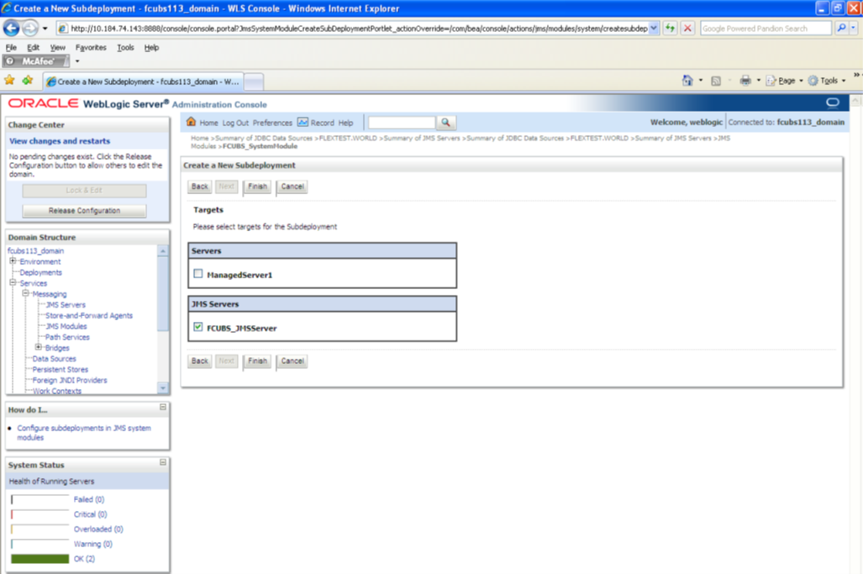Image resolution: width=863 pixels, height=574 pixels.
Task: Click the browser Back arrow button
Action: 12,28
